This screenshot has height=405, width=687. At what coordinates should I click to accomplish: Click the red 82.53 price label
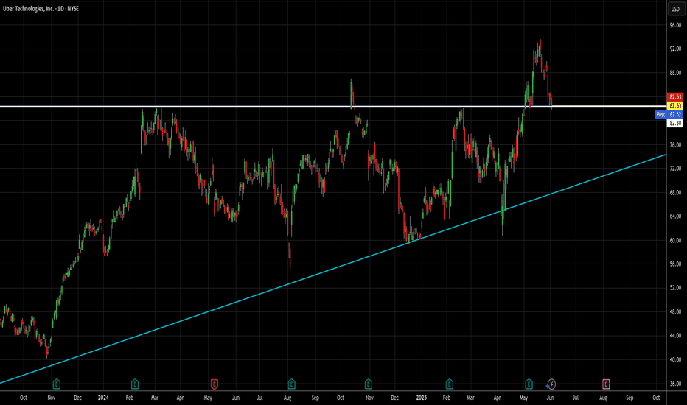pyautogui.click(x=674, y=96)
